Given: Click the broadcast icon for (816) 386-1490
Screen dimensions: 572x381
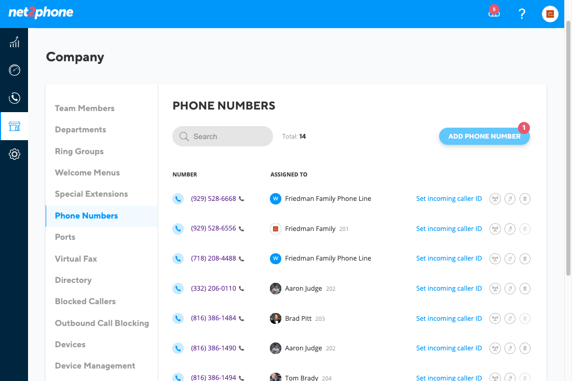Looking at the screenshot, I should coord(495,348).
